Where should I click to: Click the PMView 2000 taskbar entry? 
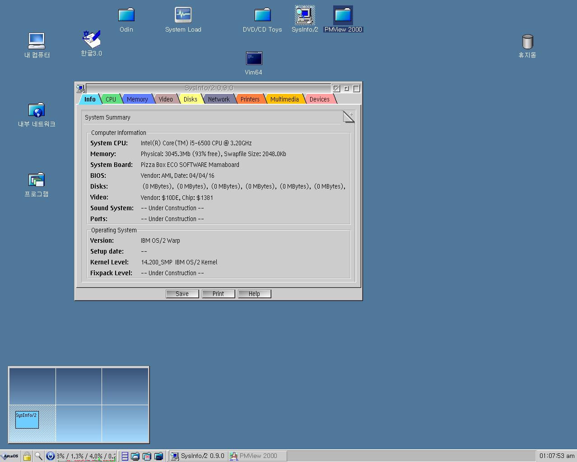point(257,456)
